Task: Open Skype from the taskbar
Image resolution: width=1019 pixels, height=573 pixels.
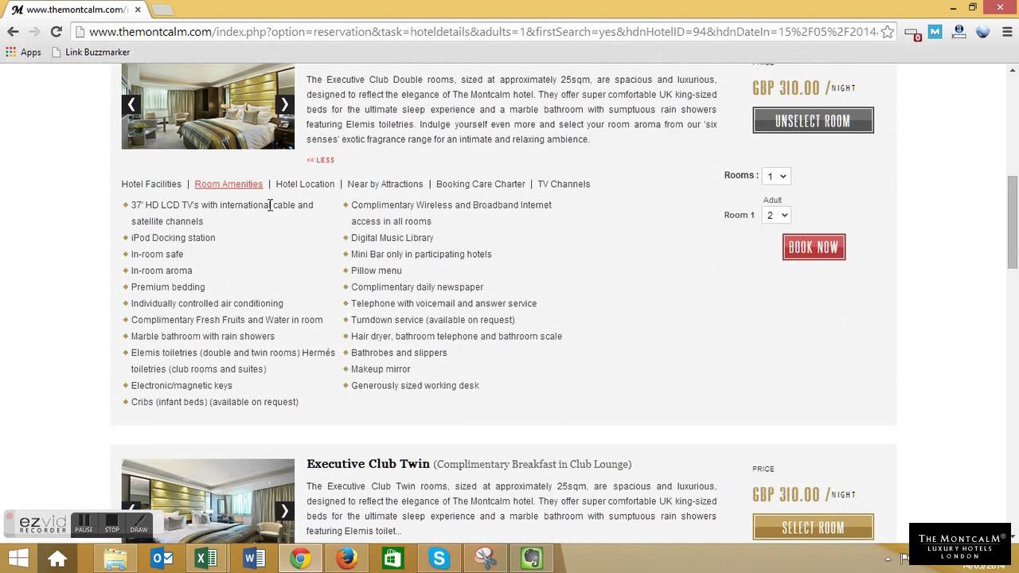Action: [x=439, y=559]
